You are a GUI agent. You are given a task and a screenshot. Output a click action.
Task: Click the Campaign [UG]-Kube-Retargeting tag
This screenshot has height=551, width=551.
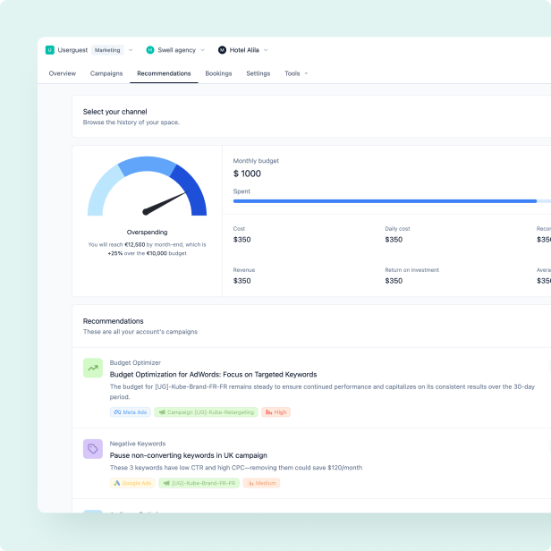[206, 412]
